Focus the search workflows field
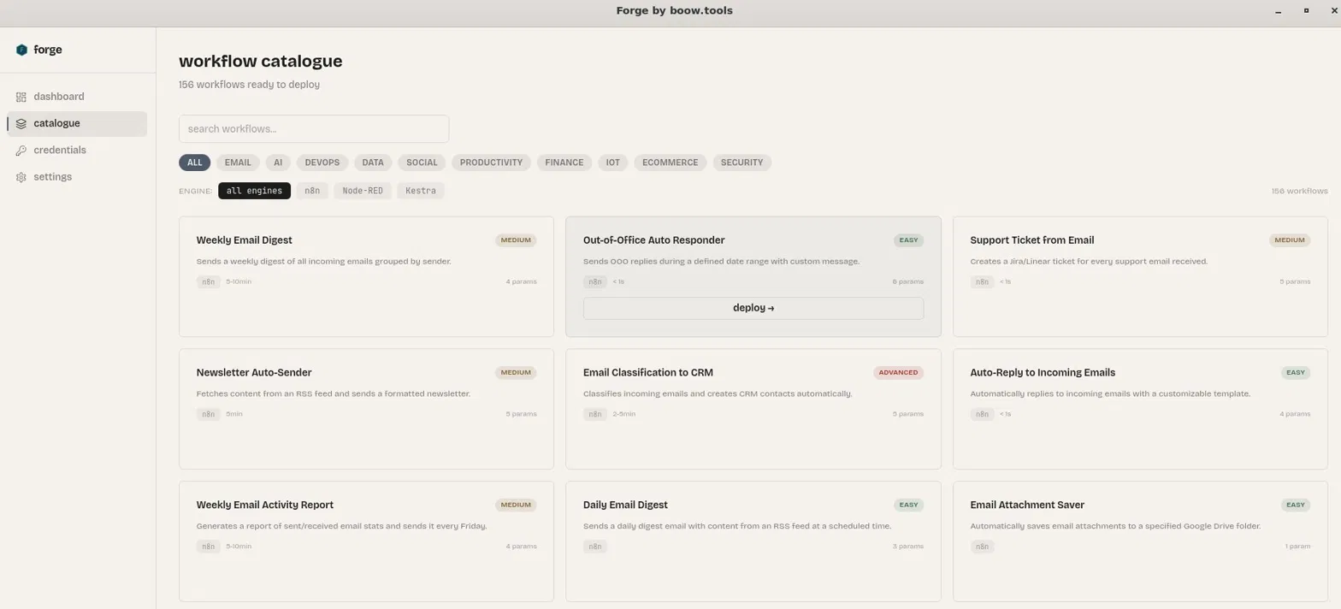1341x609 pixels. [x=314, y=129]
